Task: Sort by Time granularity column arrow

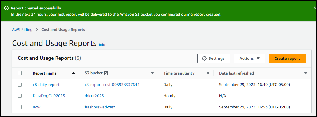Action: [x=208, y=73]
